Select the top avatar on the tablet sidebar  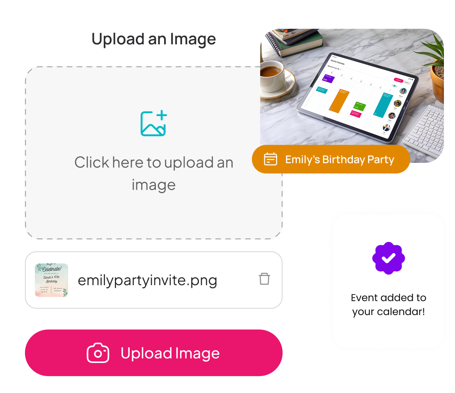pyautogui.click(x=403, y=91)
